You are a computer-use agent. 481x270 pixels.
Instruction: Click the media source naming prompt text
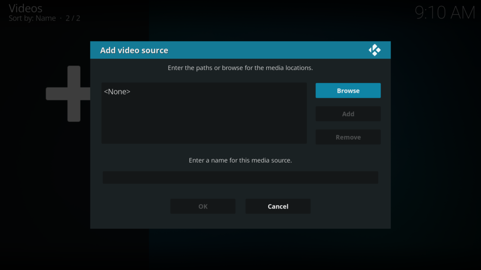pos(240,160)
